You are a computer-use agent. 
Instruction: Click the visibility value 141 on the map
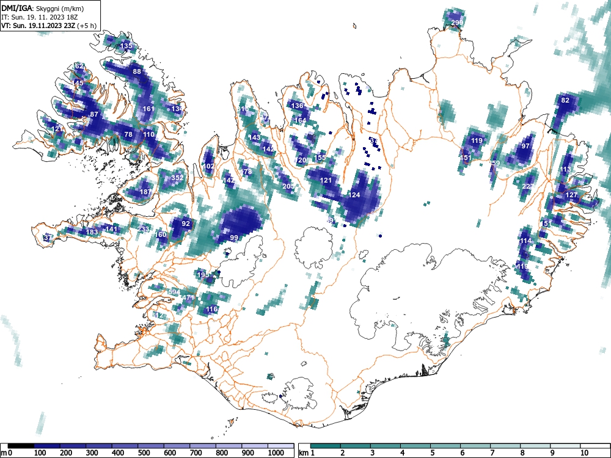tap(111, 228)
